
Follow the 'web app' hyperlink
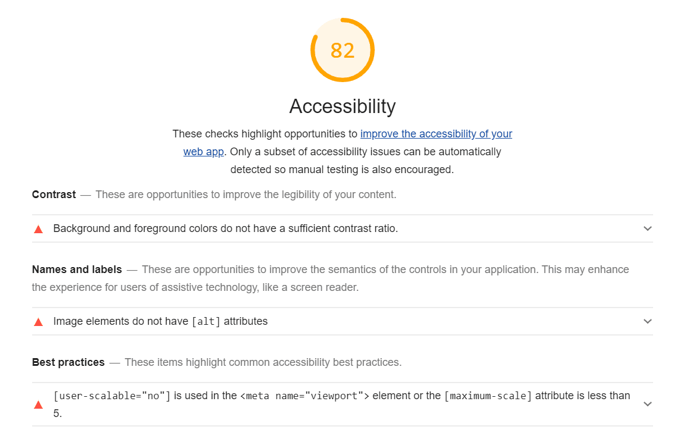tap(203, 152)
